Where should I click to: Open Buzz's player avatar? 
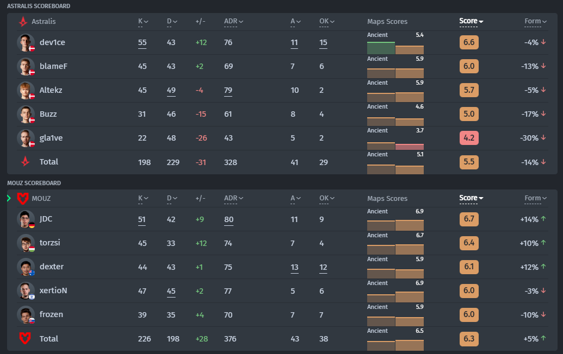pyautogui.click(x=26, y=115)
